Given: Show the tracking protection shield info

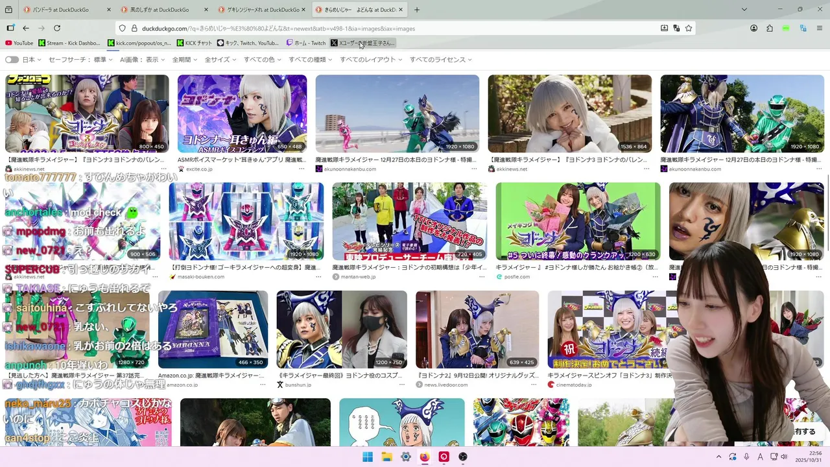Looking at the screenshot, I should (122, 28).
